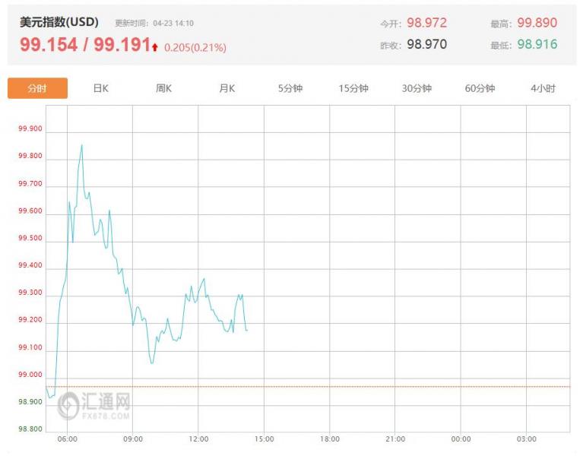Click the 汇通网 watermark logo
The width and height of the screenshot is (583, 456).
tap(94, 405)
